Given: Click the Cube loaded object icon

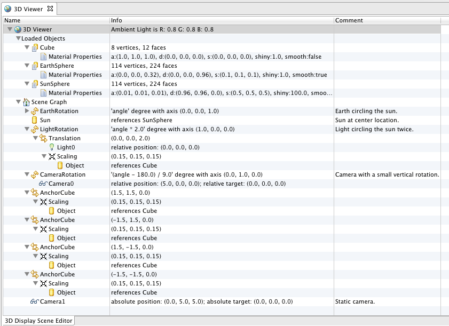Looking at the screenshot, I should (x=35, y=48).
